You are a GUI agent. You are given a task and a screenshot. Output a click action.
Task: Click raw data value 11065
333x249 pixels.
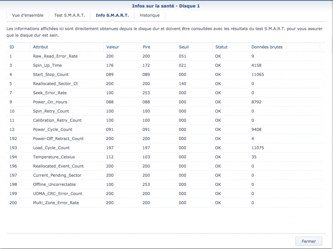point(258,74)
